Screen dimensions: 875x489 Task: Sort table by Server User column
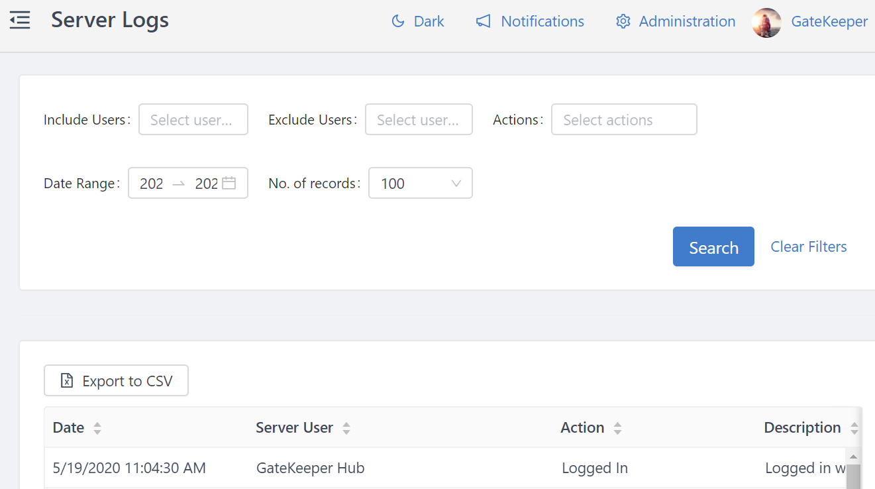(346, 428)
